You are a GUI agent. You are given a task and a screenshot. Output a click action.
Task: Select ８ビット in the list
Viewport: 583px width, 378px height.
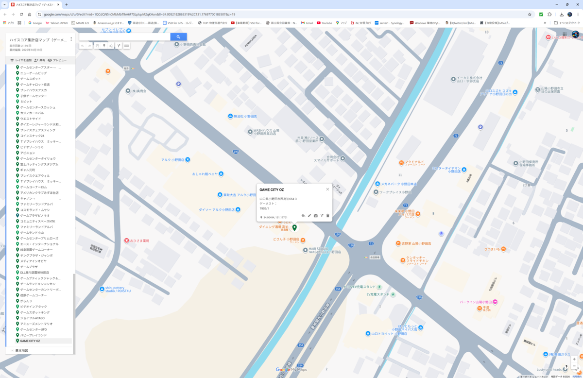[x=26, y=102]
